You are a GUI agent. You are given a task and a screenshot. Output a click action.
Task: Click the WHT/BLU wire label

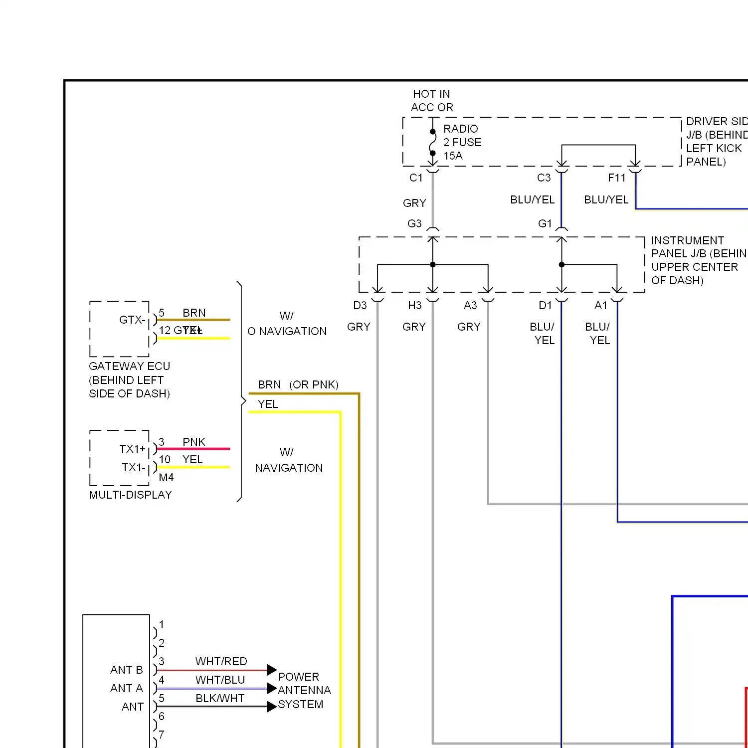click(x=220, y=680)
